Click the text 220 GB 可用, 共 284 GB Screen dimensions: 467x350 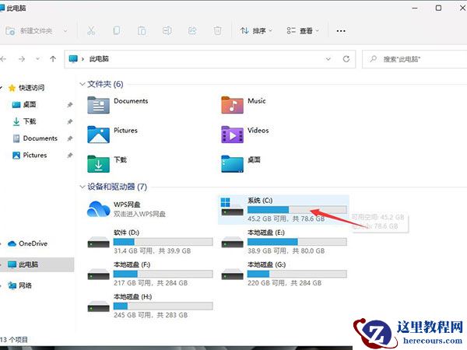tap(284, 283)
